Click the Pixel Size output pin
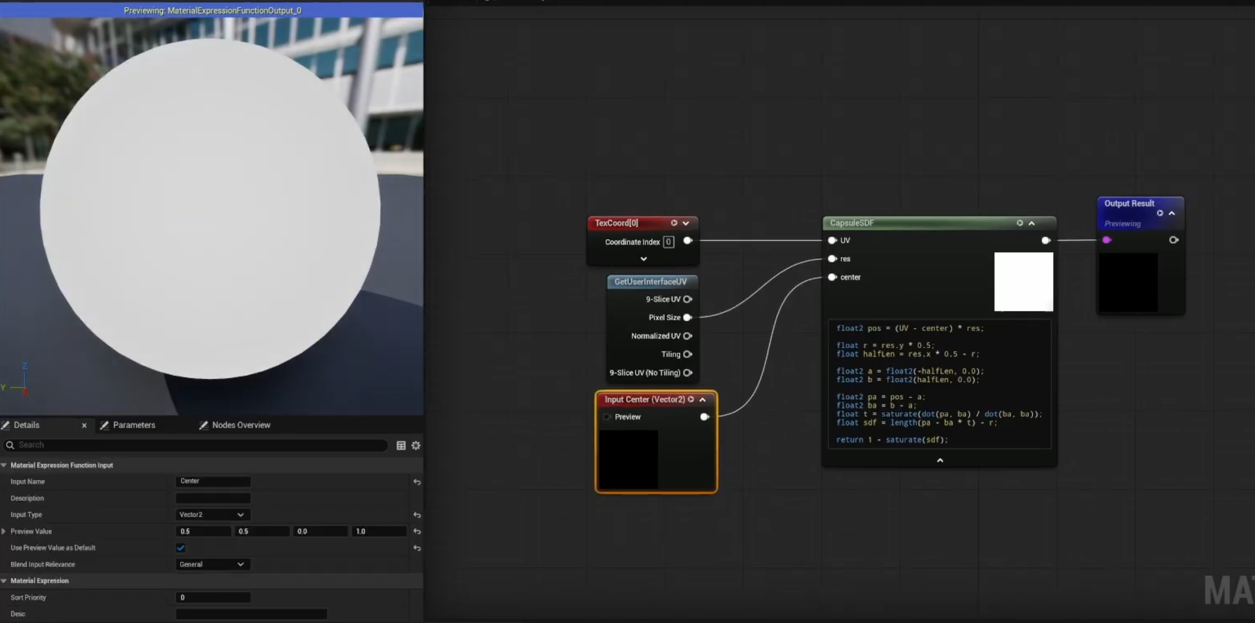 pyautogui.click(x=687, y=317)
